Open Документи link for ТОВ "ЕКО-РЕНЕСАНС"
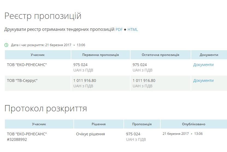 point(203,65)
